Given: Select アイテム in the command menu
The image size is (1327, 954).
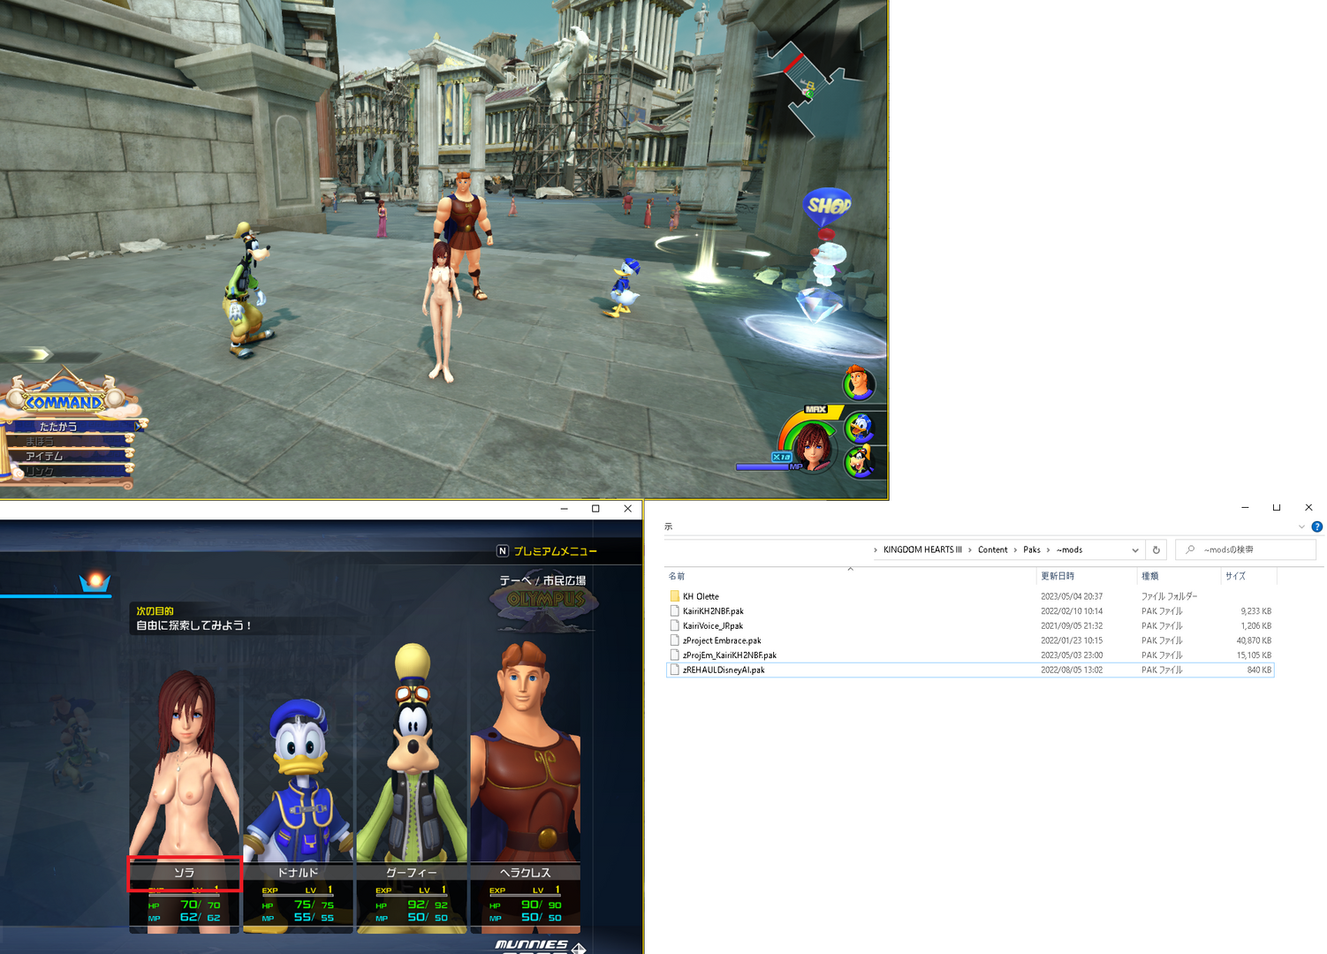Looking at the screenshot, I should 45,457.
